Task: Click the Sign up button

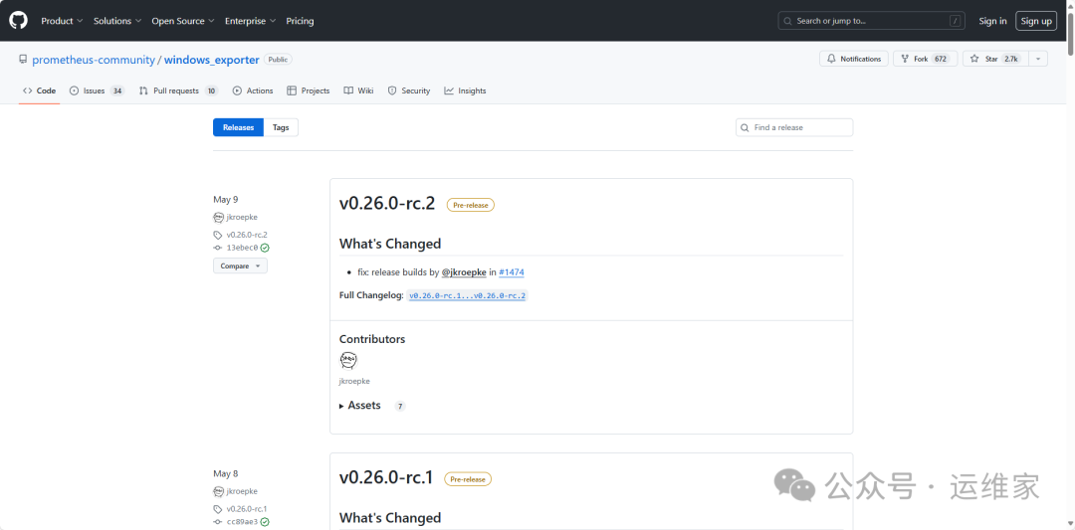Action: 1036,21
